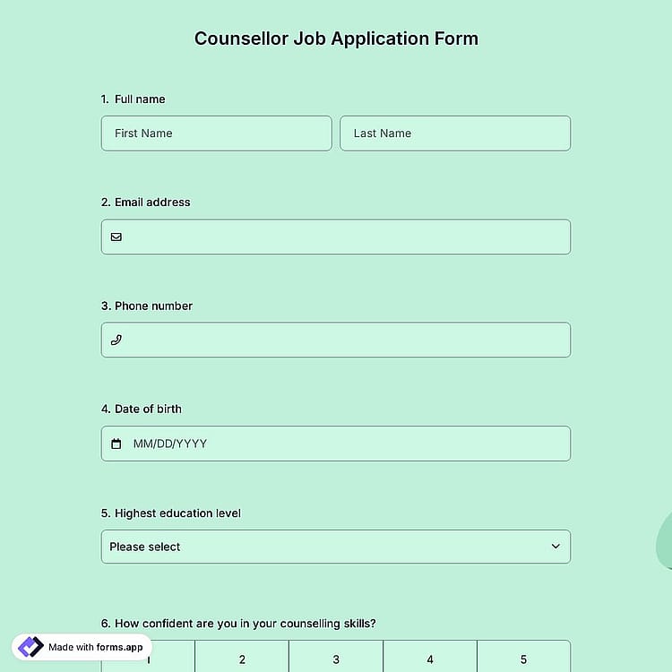Image resolution: width=672 pixels, height=672 pixels.
Task: Focus the Last Name input field
Action: [455, 134]
